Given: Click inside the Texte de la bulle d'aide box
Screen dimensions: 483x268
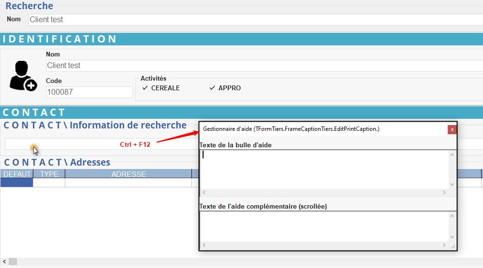Looking at the screenshot, I should pyautogui.click(x=324, y=169).
